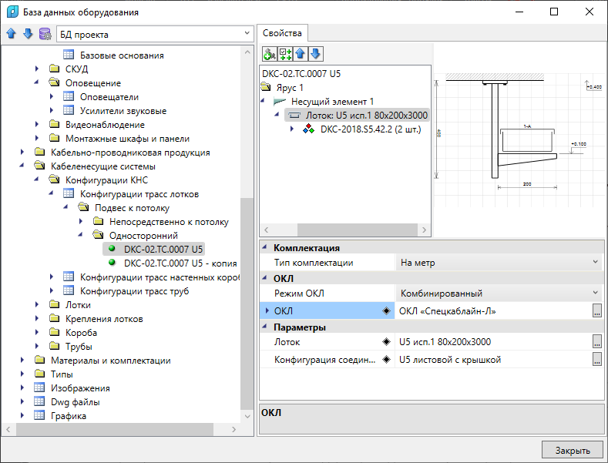
Task: Expand the DKC-2018.S5.42.2 node
Action: click(292, 129)
